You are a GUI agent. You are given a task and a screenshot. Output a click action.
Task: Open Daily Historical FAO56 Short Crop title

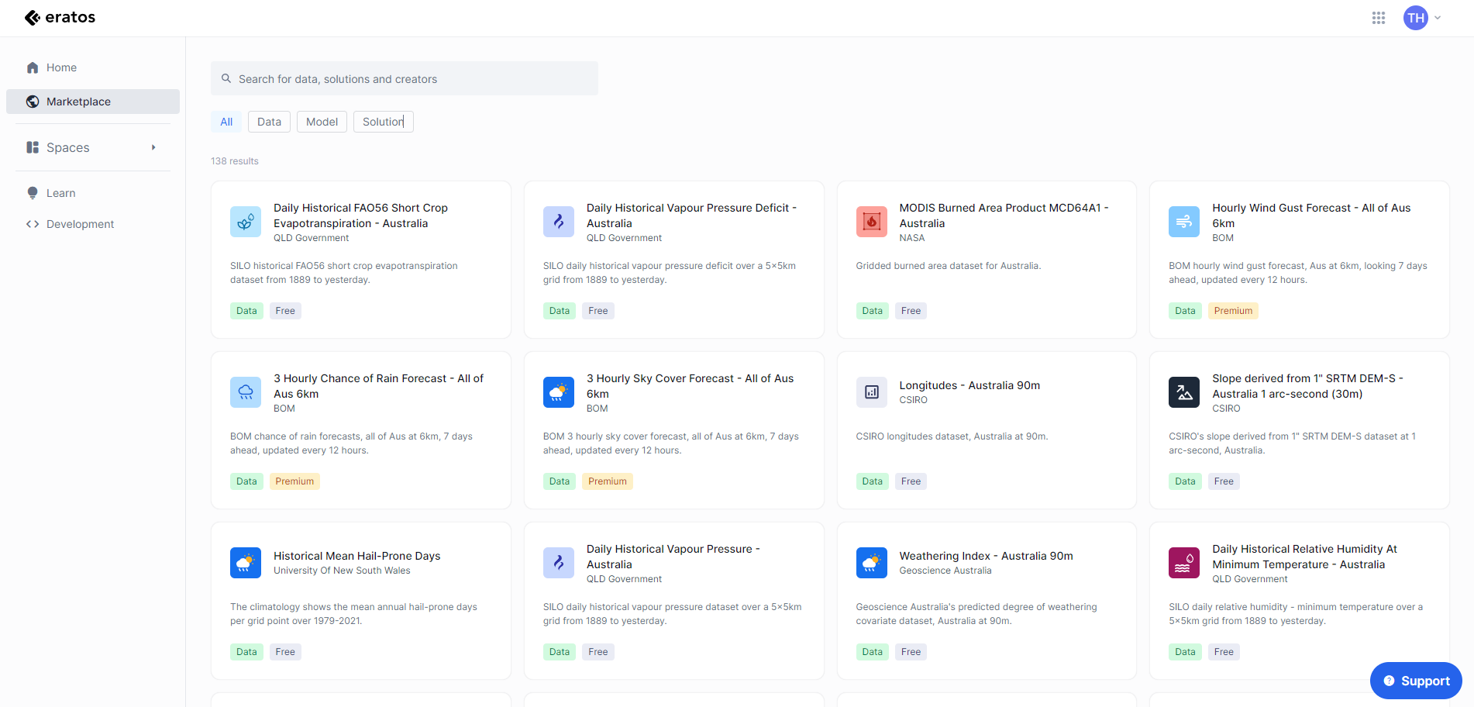tap(360, 216)
